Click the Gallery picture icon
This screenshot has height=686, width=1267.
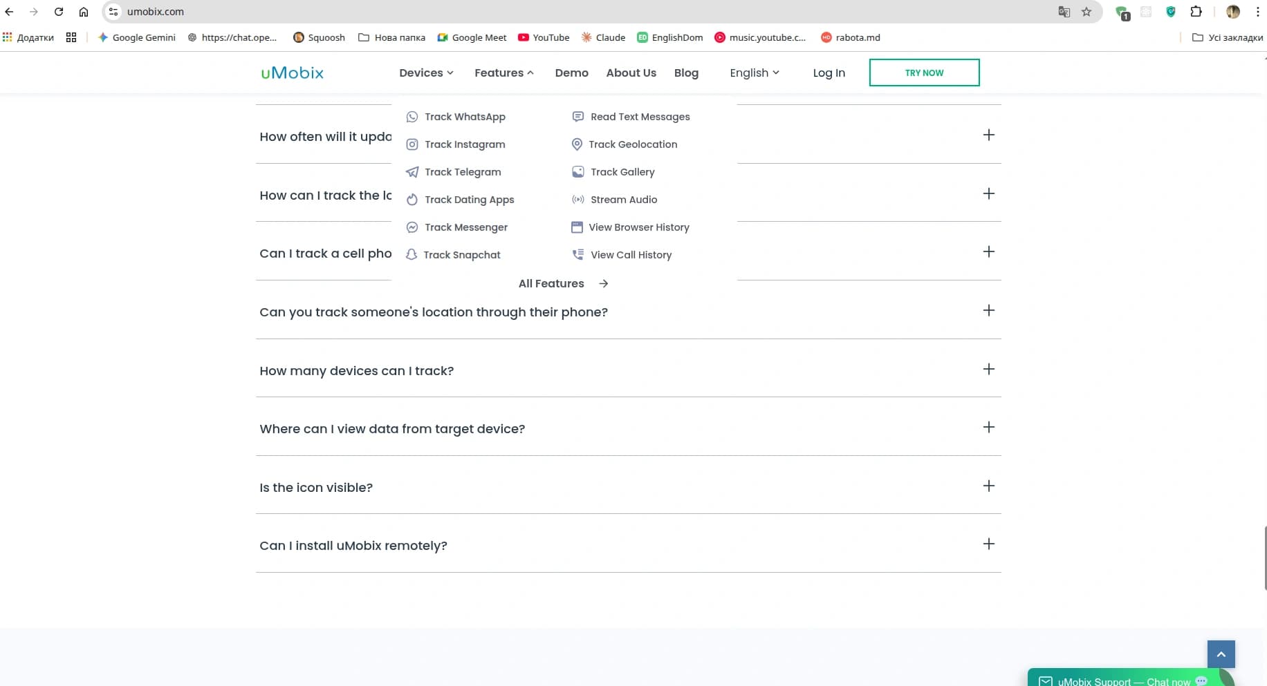[x=578, y=172]
